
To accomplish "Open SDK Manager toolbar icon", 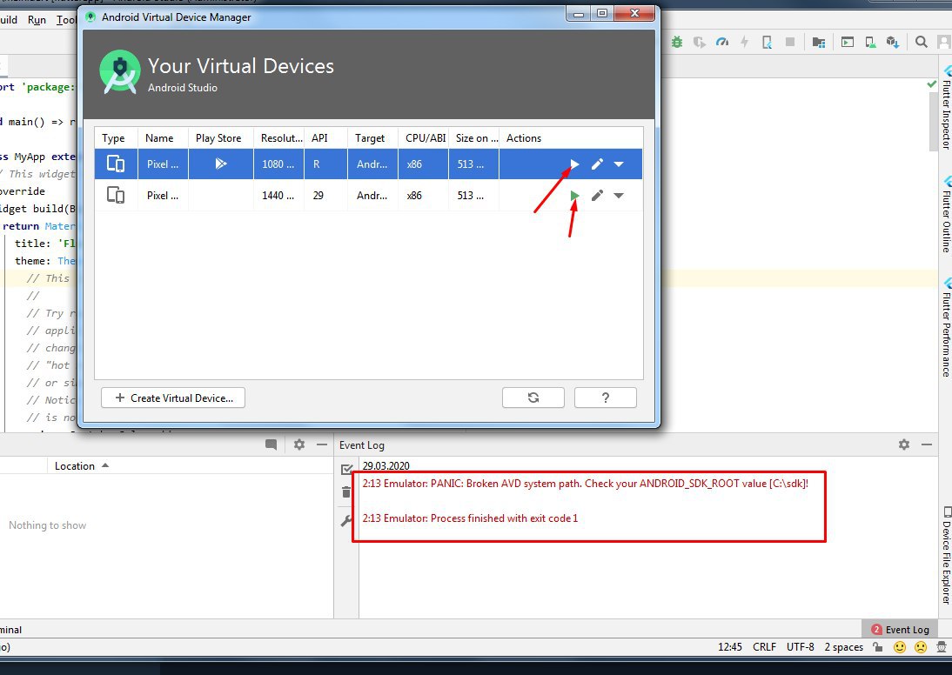I will (893, 42).
